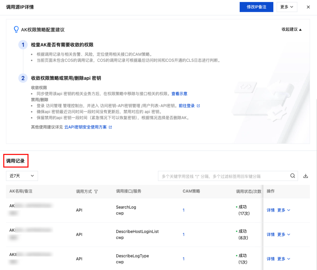
Task: Click the 修改IP备注 button
Action: pyautogui.click(x=256, y=7)
